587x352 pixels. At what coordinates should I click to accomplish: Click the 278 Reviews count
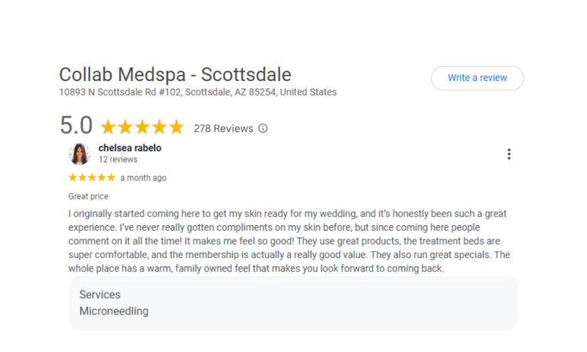click(223, 128)
